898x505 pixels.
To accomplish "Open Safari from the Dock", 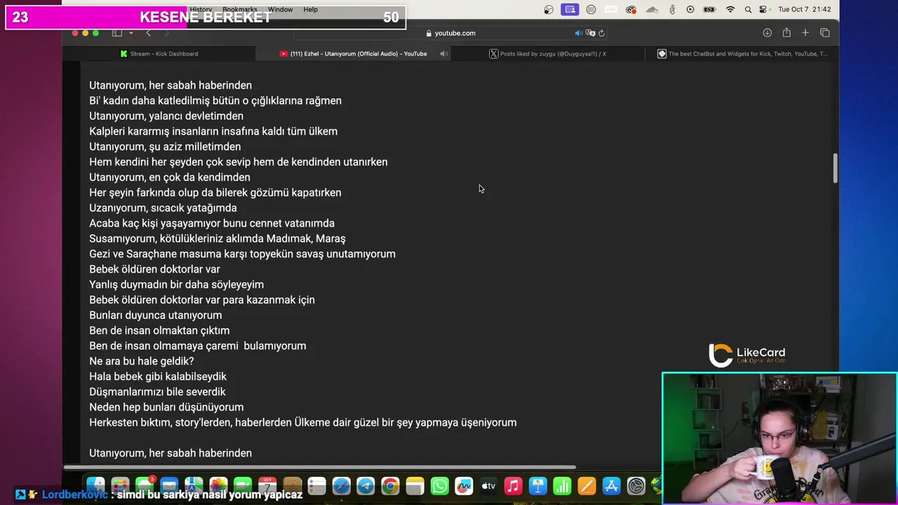I will (x=341, y=485).
